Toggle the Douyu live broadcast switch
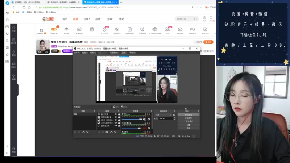This screenshot has height=163, width=290. tap(54, 29)
